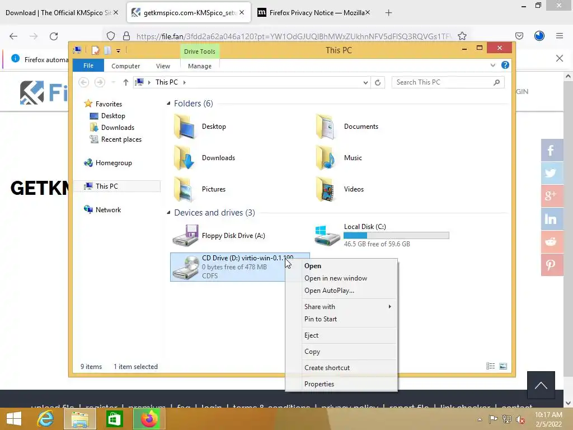Go up one level in Explorer

click(126, 82)
